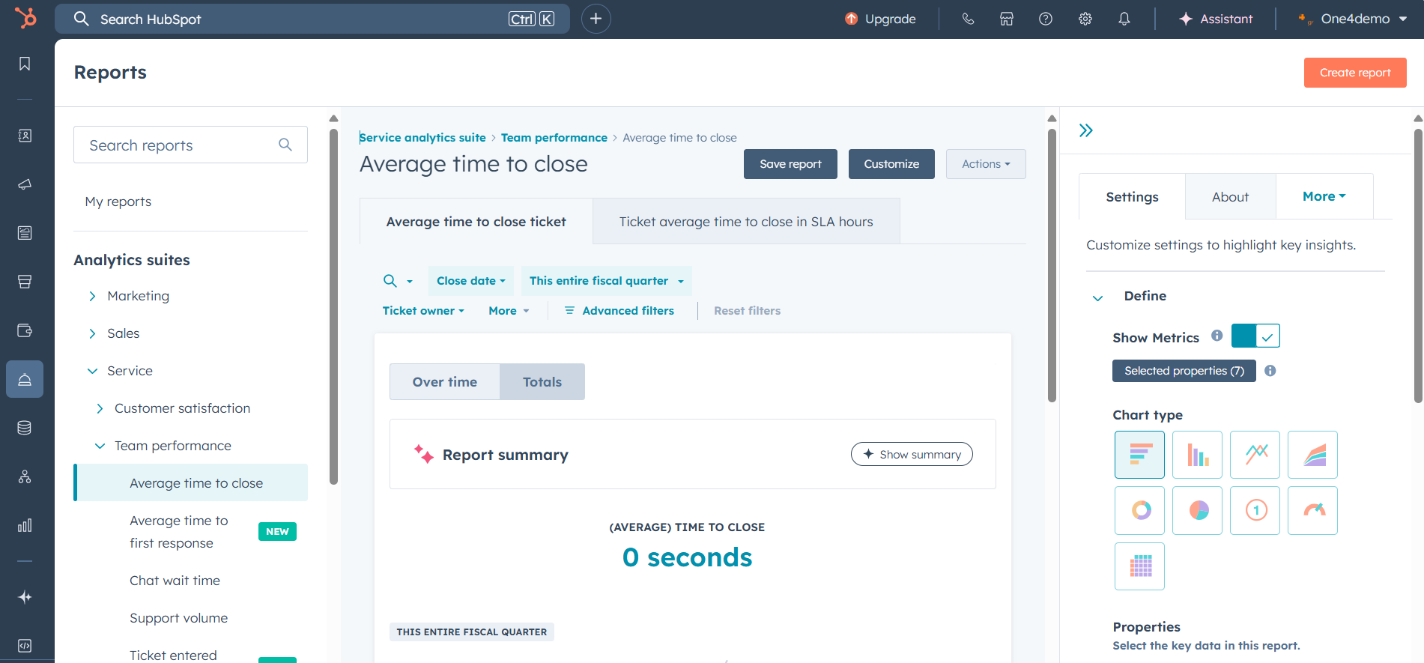Viewport: 1424px width, 663px height.
Task: Switch to the Over time view
Action: pos(445,382)
